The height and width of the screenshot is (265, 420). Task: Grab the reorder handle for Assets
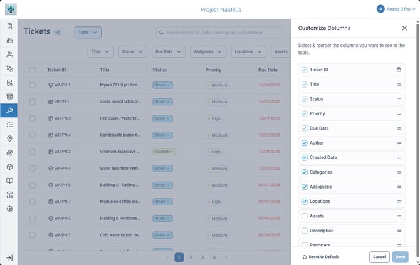(399, 216)
